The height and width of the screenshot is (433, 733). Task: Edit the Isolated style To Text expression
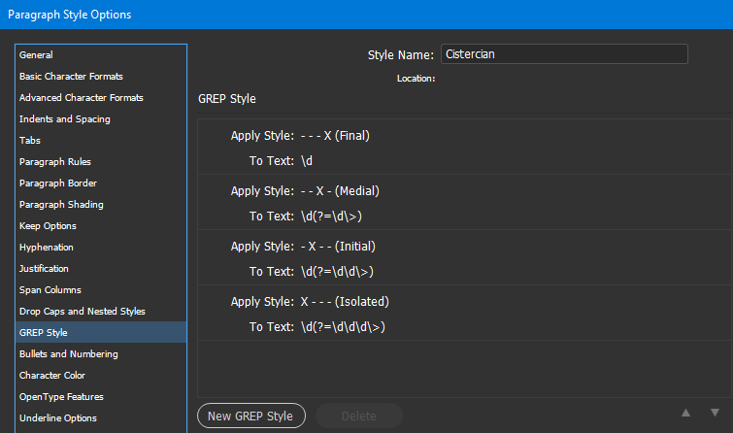(x=343, y=327)
